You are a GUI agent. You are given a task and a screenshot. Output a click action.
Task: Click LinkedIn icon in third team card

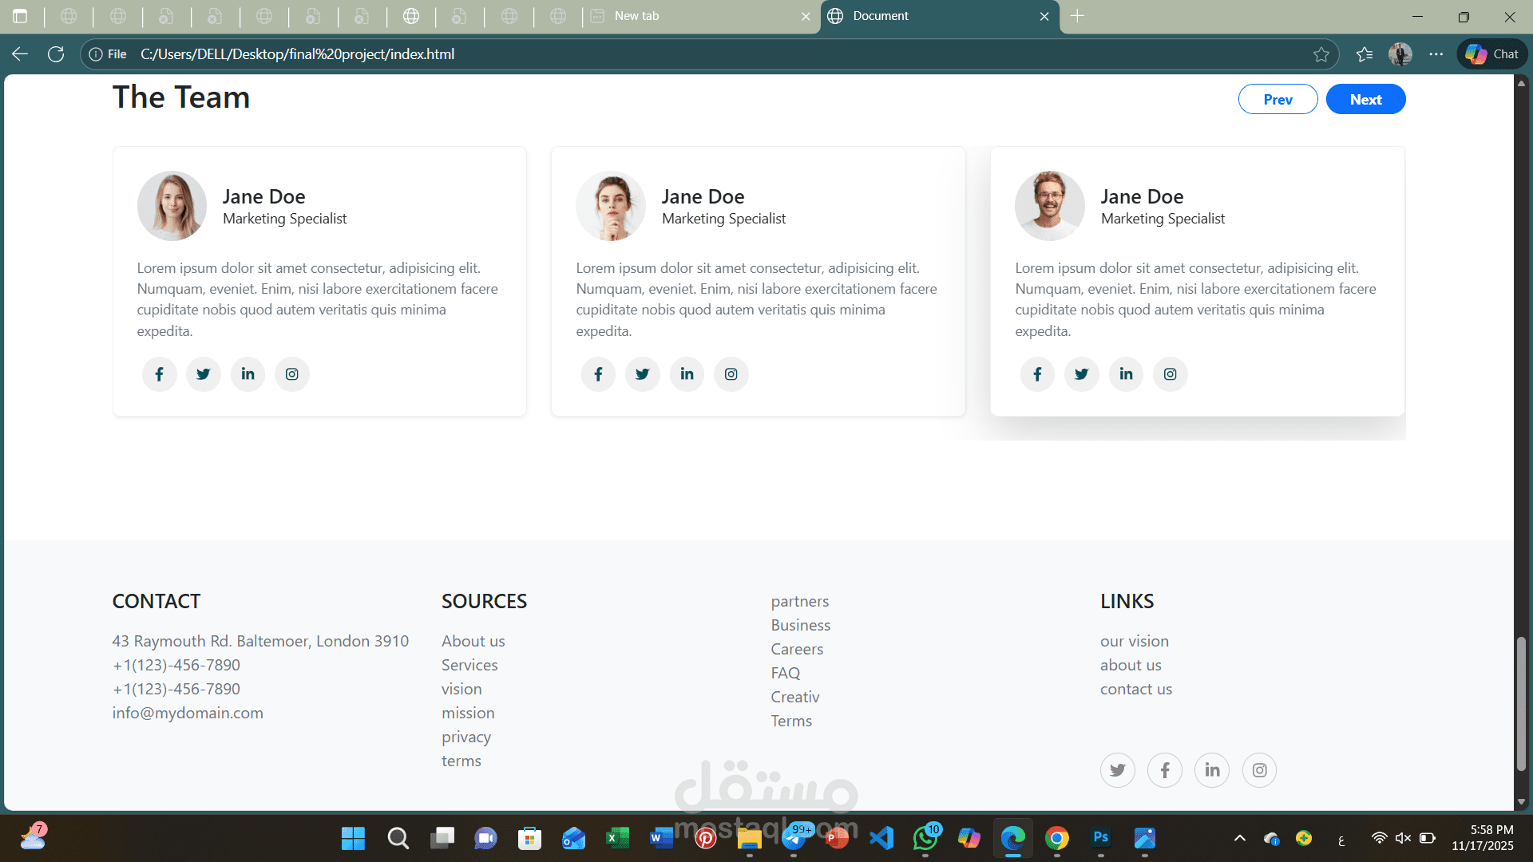[1126, 374]
